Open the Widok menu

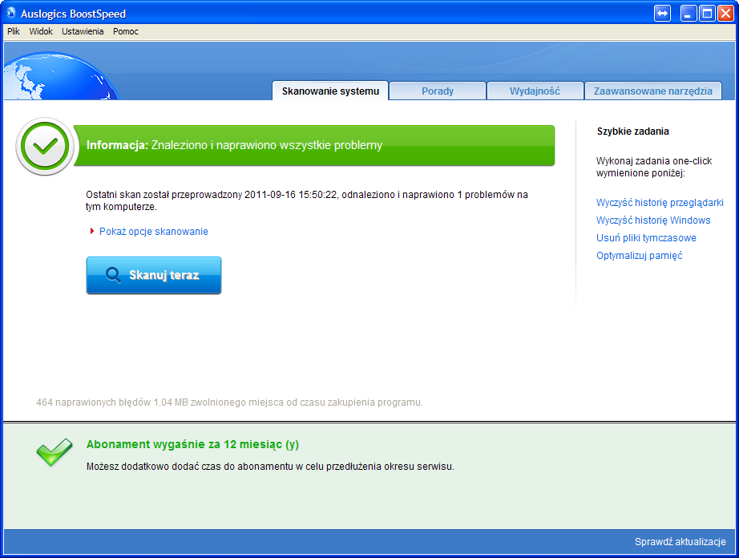click(x=41, y=31)
